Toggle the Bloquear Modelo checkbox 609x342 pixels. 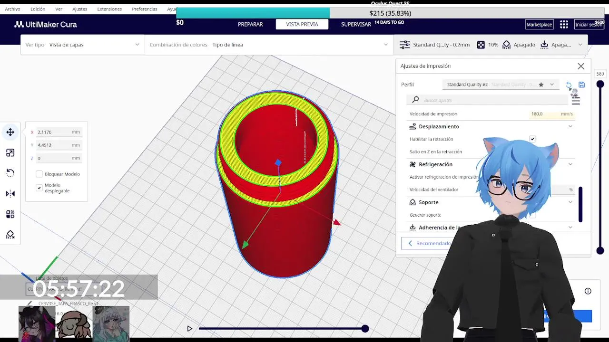pyautogui.click(x=39, y=174)
